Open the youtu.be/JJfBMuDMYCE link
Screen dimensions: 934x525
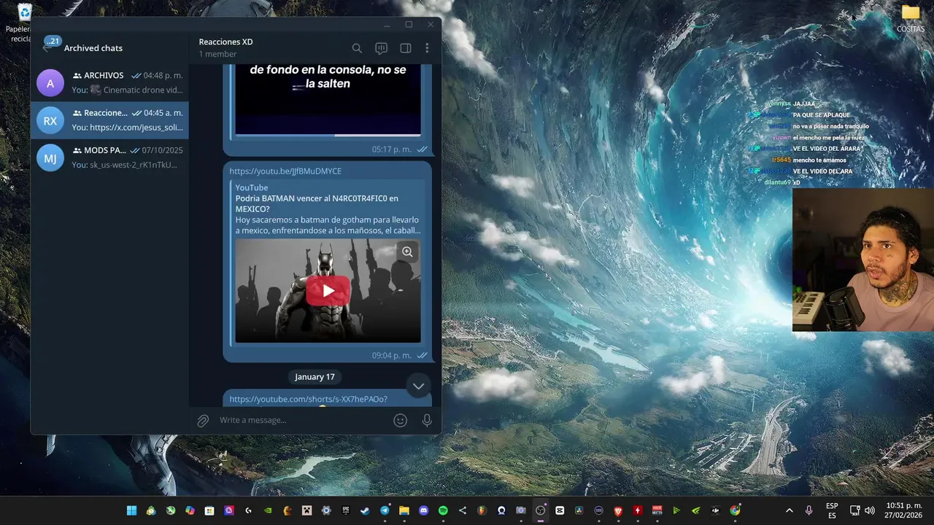285,171
